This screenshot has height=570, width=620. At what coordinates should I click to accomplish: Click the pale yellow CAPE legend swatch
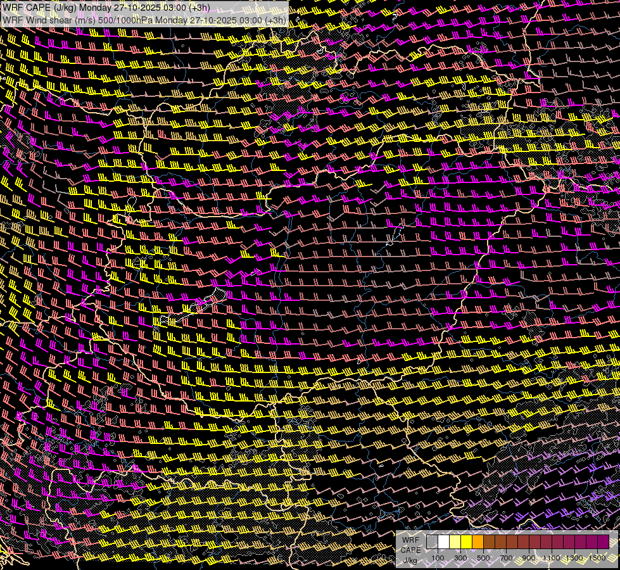pyautogui.click(x=455, y=542)
